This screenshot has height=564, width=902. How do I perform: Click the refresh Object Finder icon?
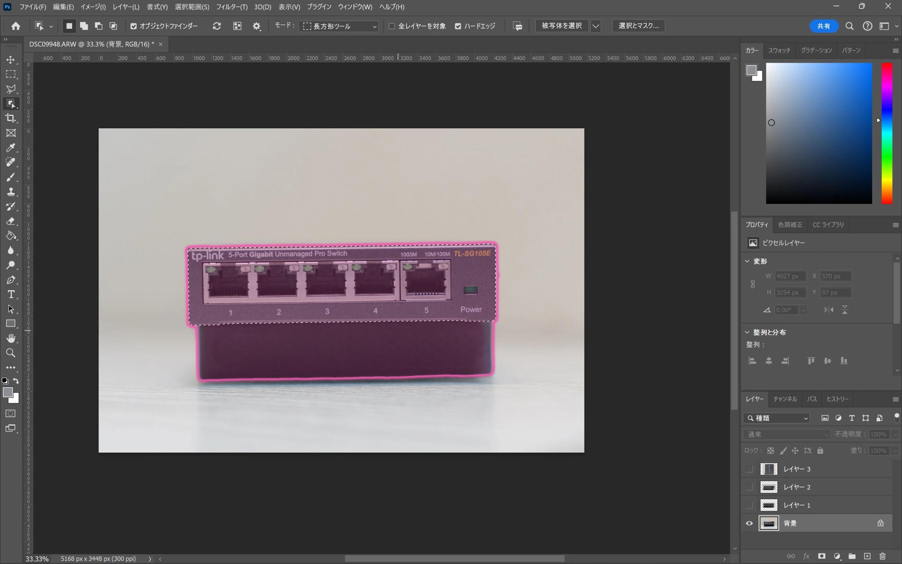(217, 26)
